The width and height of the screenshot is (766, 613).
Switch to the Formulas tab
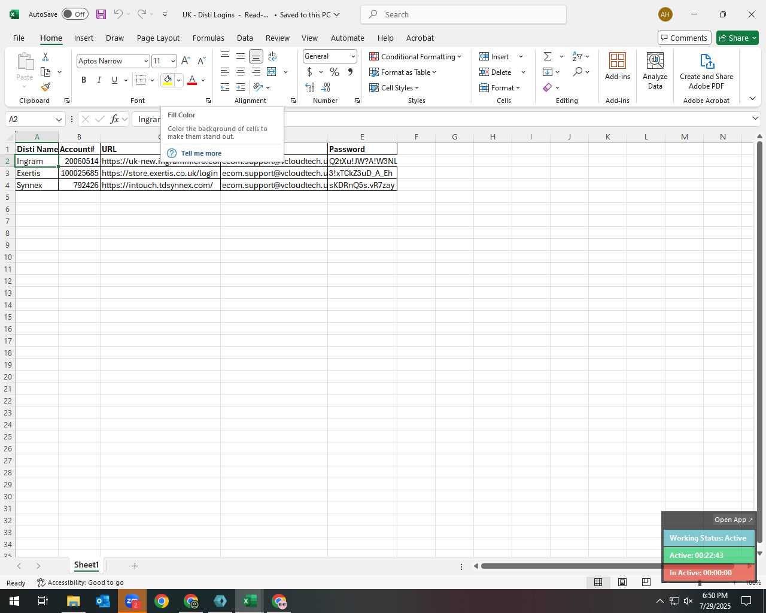(x=208, y=38)
